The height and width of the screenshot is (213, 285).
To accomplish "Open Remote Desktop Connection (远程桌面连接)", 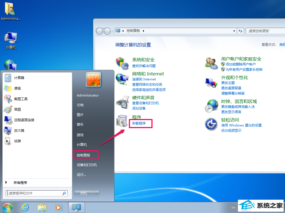I will point(8,120).
